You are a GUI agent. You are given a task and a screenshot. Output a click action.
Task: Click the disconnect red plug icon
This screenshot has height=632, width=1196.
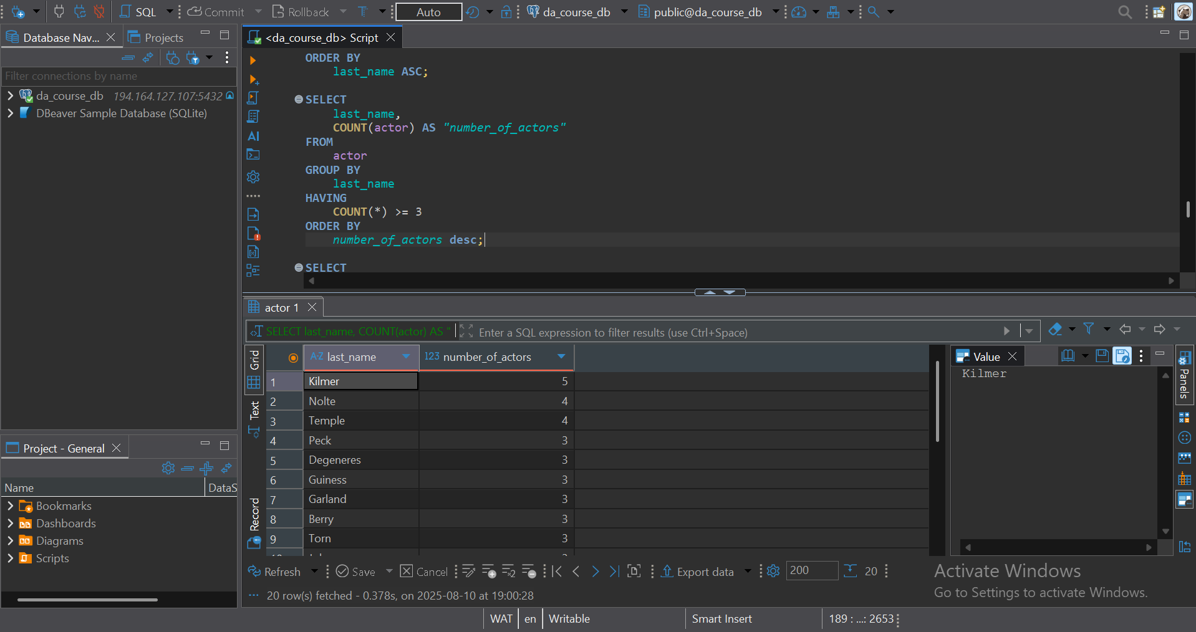[x=99, y=12]
